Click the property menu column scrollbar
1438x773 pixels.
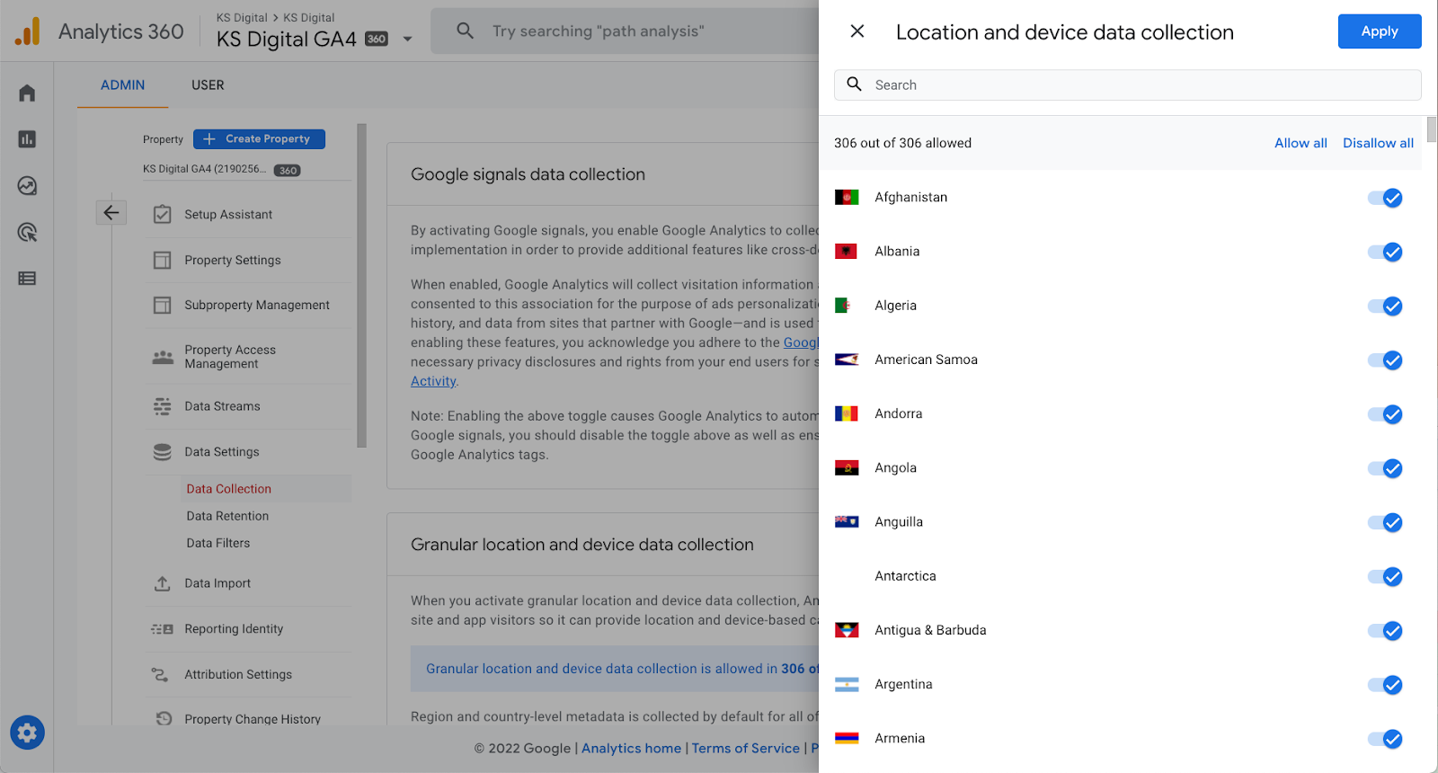[x=361, y=286]
